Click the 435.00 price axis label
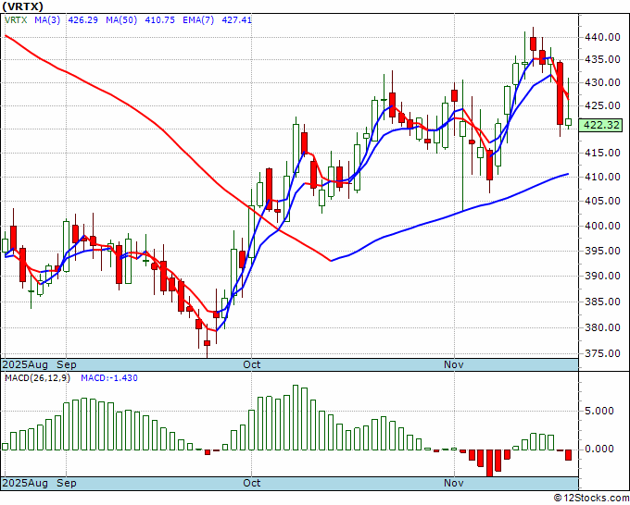The height and width of the screenshot is (505, 630). tap(601, 60)
